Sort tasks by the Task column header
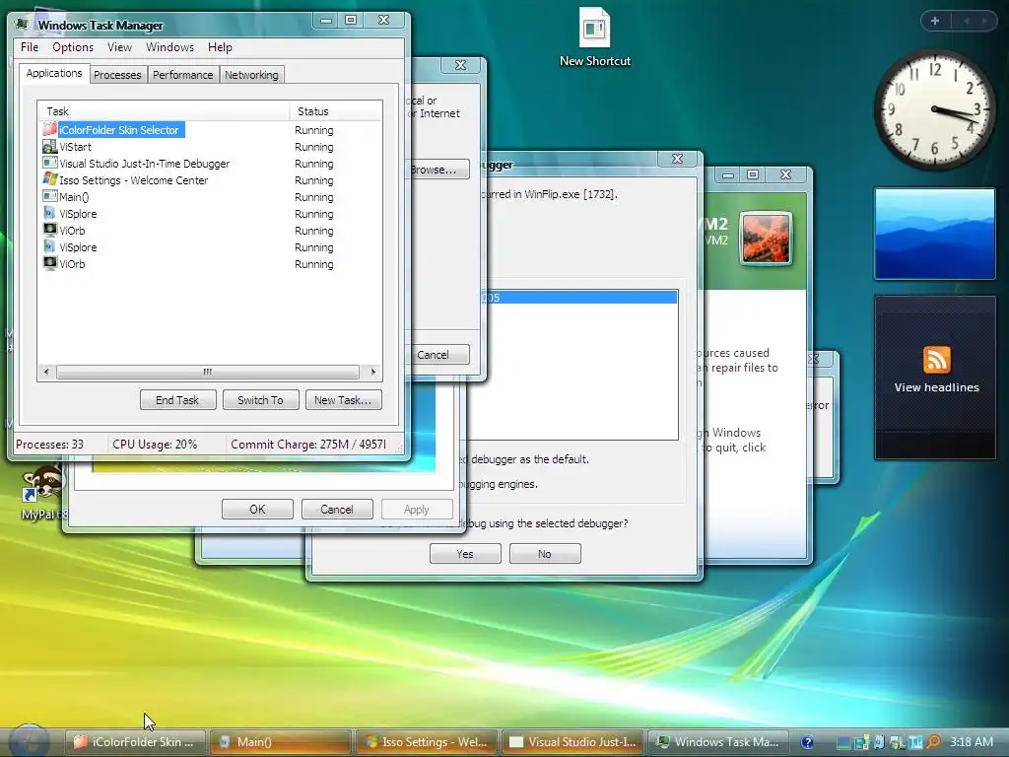 [164, 111]
